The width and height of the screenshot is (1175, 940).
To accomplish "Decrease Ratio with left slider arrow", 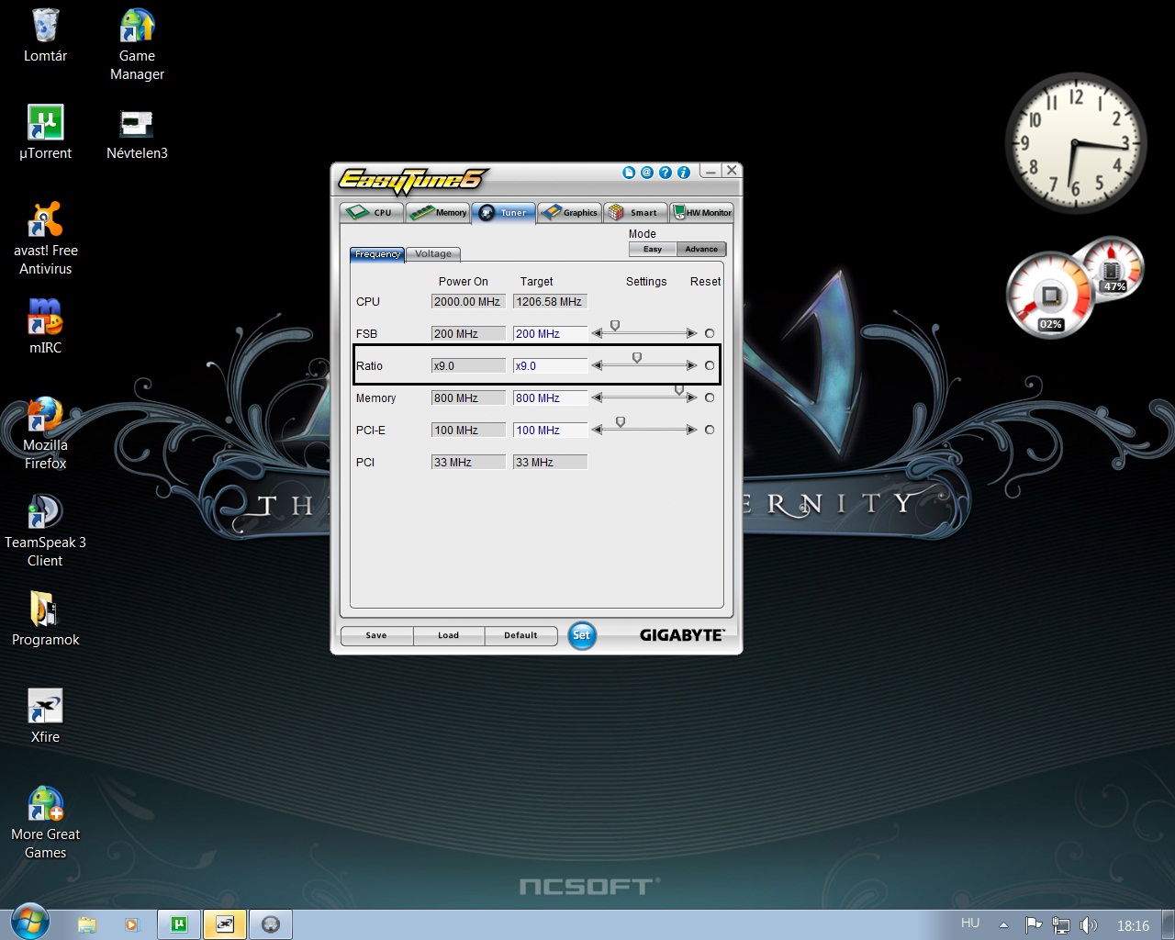I will coord(598,365).
